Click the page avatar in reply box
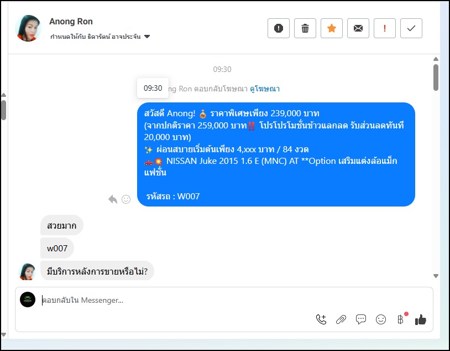 (x=28, y=300)
